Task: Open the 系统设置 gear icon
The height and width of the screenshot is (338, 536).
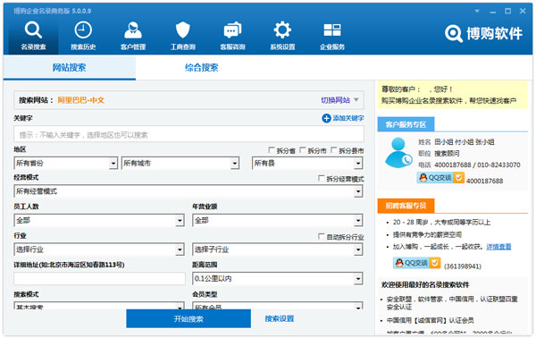Action: point(282,30)
